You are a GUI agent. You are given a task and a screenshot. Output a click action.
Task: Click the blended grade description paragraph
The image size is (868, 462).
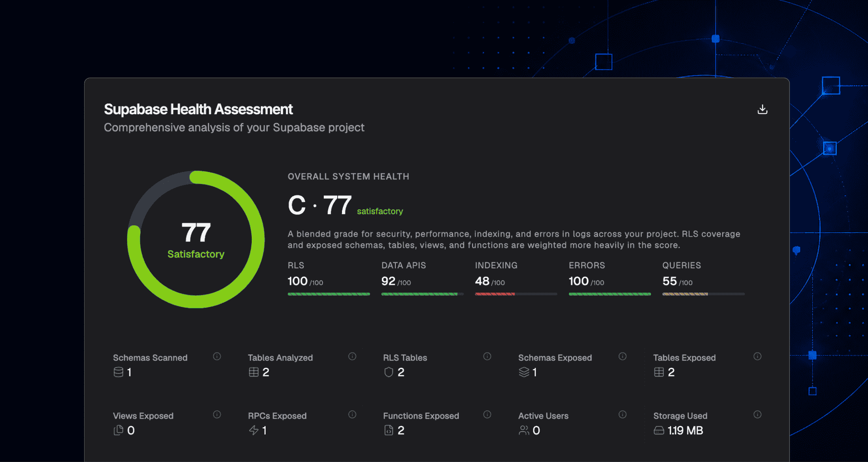(514, 240)
